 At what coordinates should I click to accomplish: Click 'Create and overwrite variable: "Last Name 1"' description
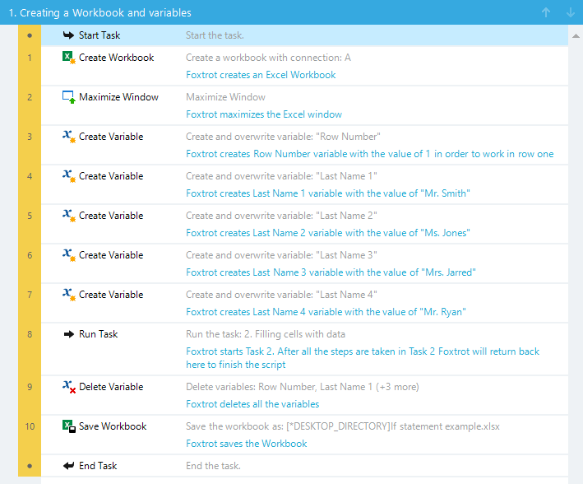pyautogui.click(x=281, y=176)
